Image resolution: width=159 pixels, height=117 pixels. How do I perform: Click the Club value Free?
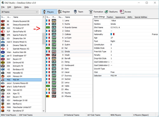click(113, 72)
